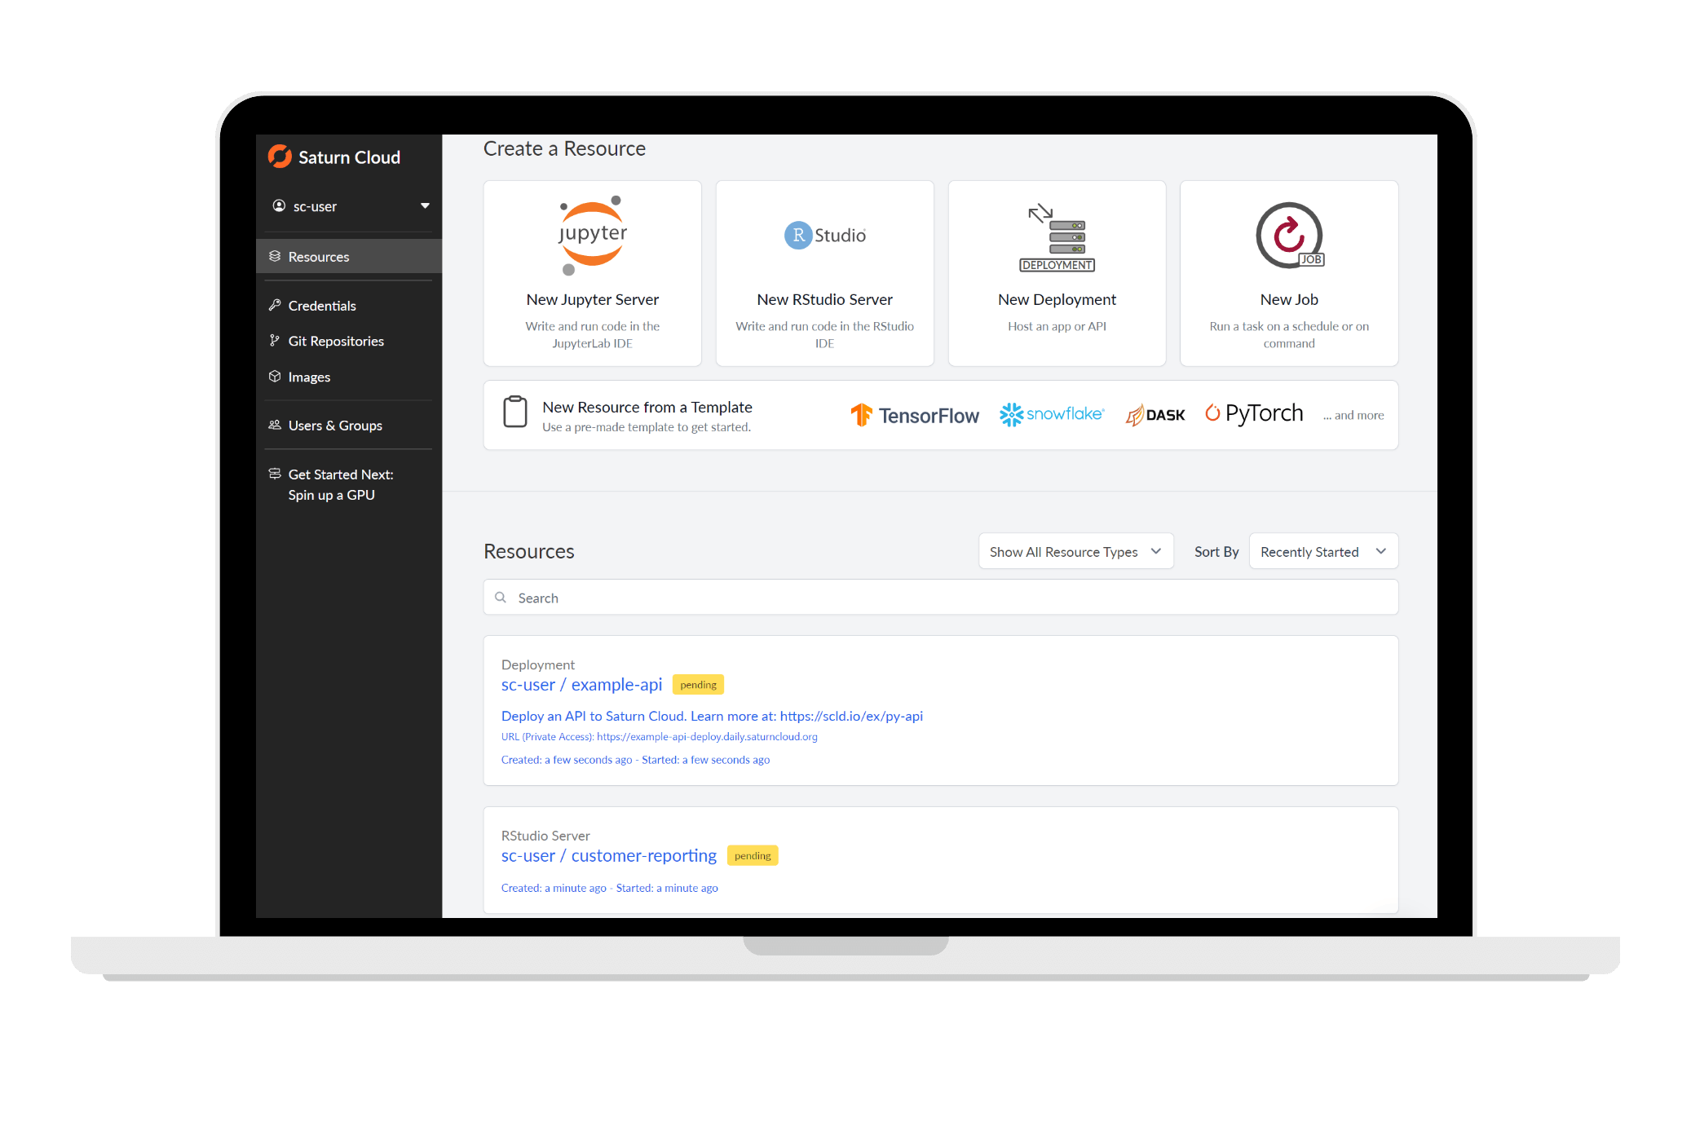Image resolution: width=1691 pixels, height=1121 pixels.
Task: Select the Resources menu item
Action: [319, 257]
